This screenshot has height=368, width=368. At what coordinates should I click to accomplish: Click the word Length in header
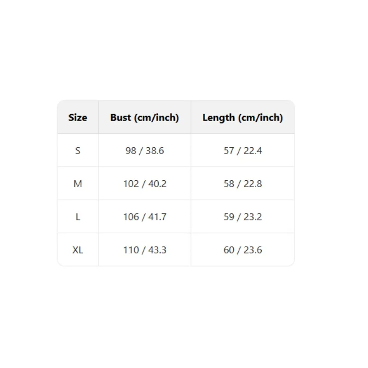tap(218, 118)
